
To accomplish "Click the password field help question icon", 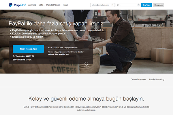I will [138, 5].
